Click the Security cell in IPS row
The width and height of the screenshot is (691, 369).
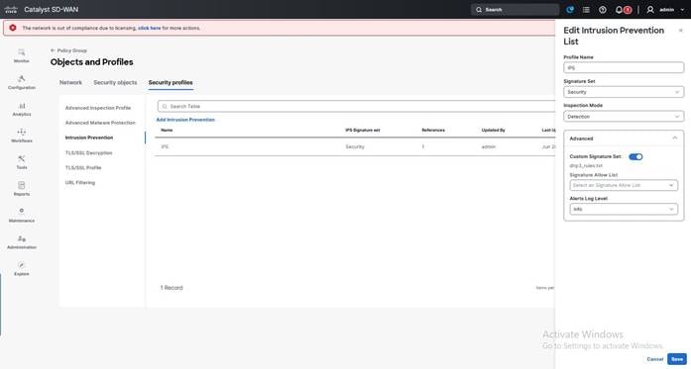click(x=355, y=146)
